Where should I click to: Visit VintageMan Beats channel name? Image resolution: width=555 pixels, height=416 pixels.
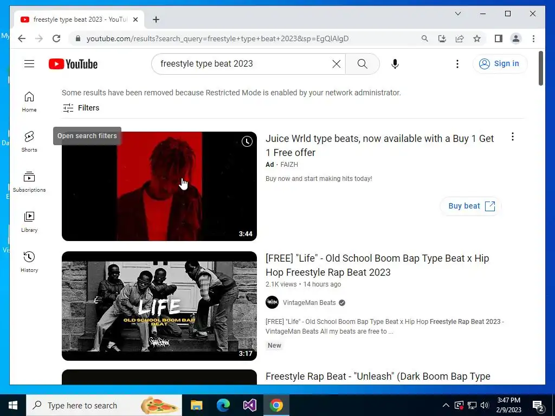pos(309,302)
